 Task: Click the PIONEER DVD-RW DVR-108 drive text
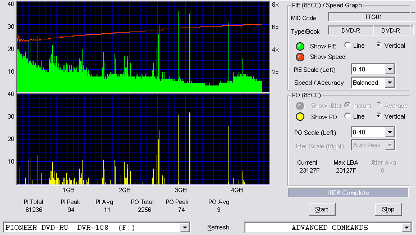click(70, 228)
